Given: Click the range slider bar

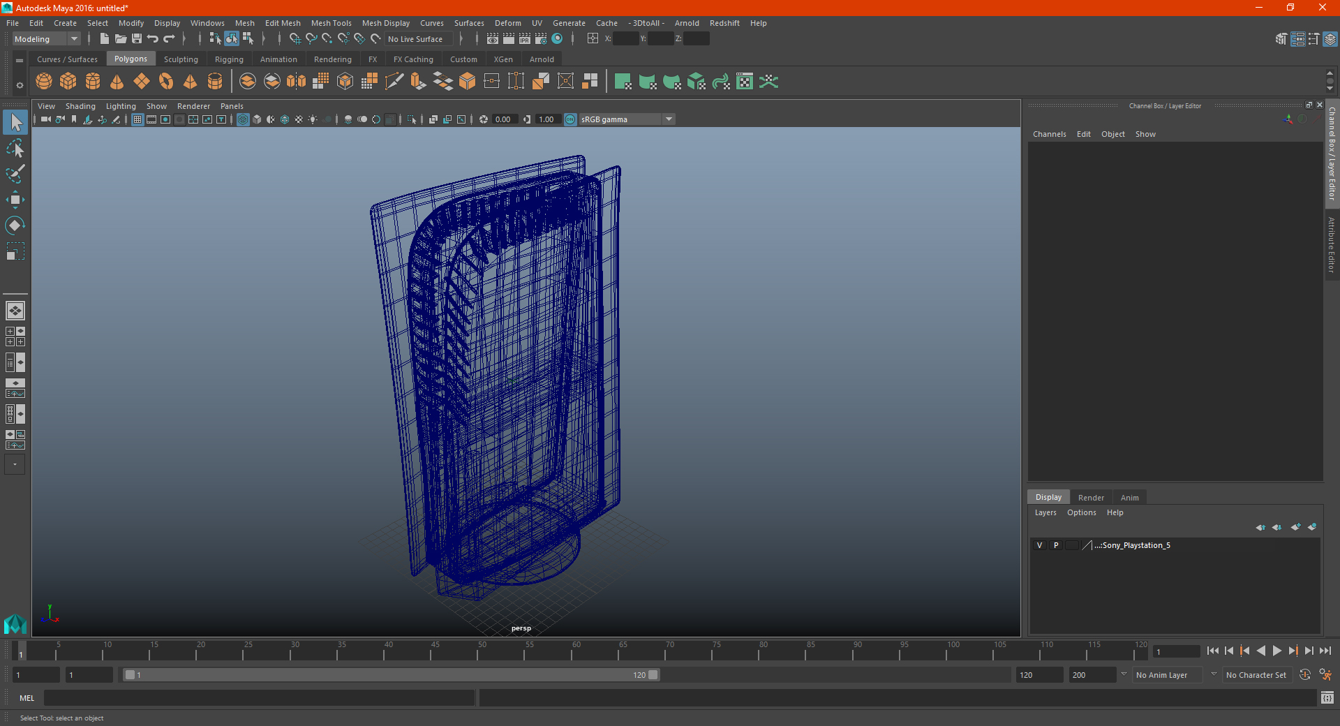Looking at the screenshot, I should 391,675.
